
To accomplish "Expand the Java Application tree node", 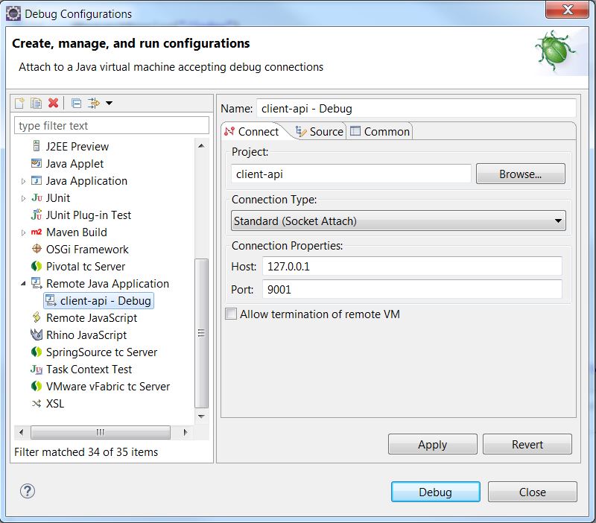I will (x=23, y=181).
